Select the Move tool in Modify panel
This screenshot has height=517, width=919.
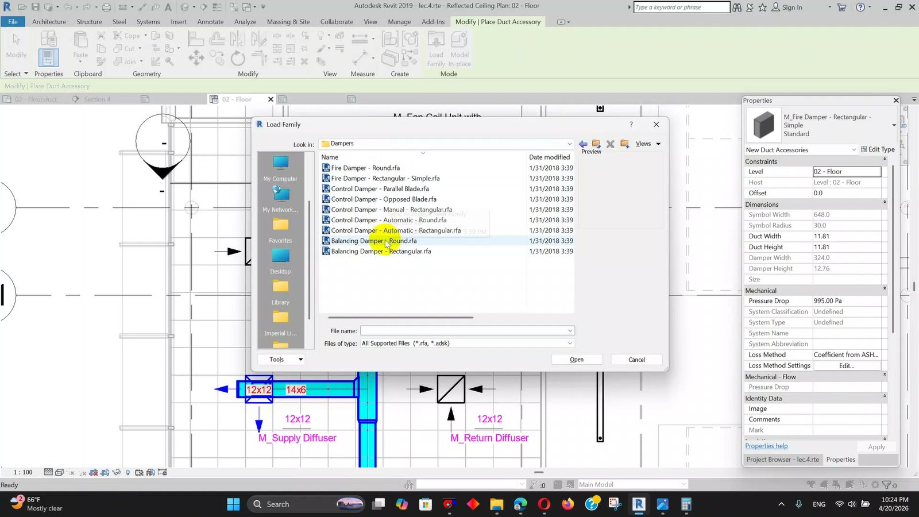tap(196, 57)
